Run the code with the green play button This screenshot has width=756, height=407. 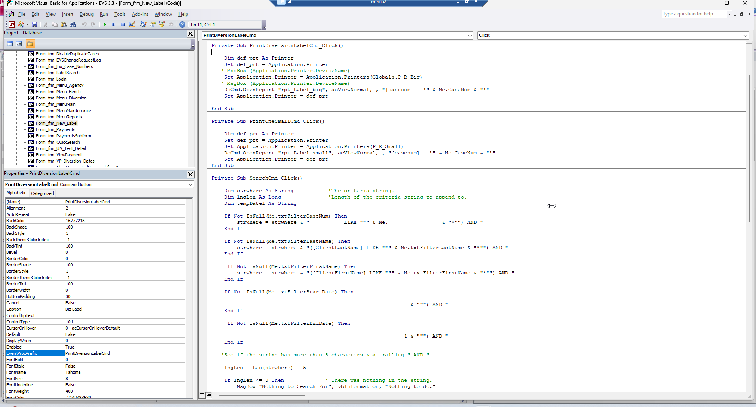pyautogui.click(x=105, y=24)
